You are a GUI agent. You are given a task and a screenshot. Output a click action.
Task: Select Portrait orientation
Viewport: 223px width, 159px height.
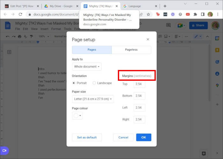tap(74, 83)
